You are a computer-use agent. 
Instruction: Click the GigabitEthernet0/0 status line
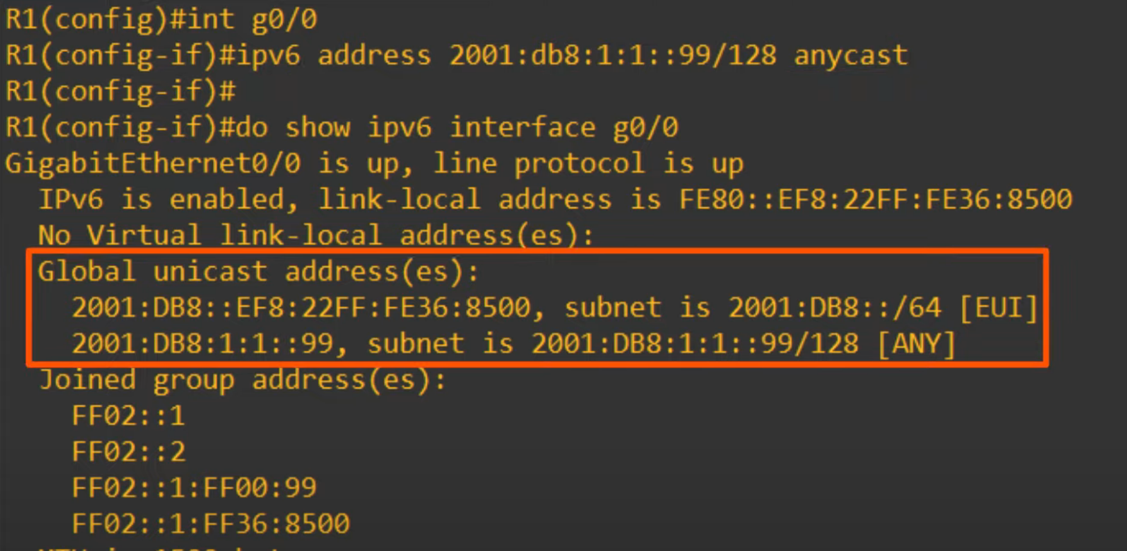[x=375, y=164]
